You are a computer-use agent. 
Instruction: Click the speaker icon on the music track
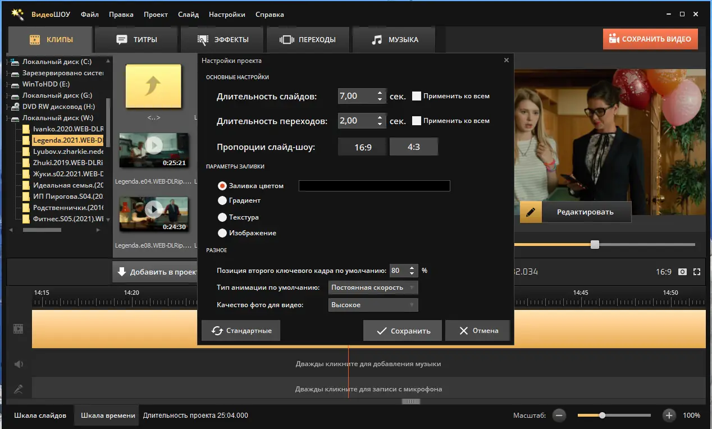[19, 364]
